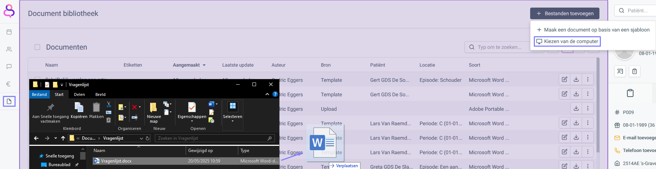Click the history icon in the Openen group

(211, 120)
